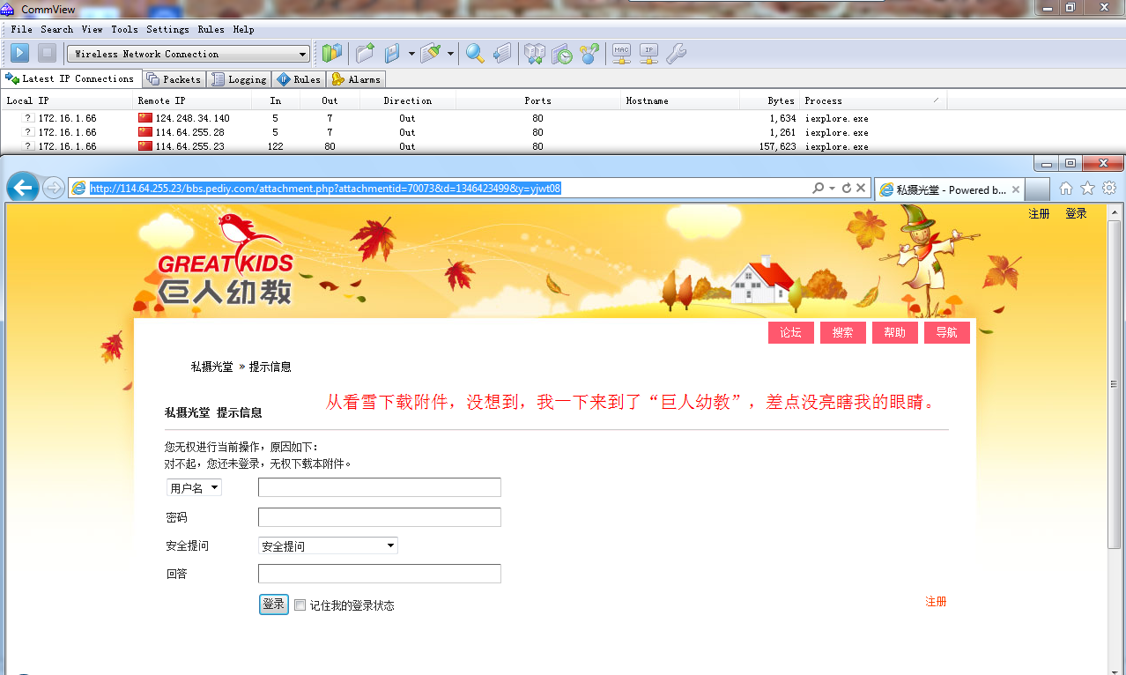Viewport: 1126px width, 675px height.
Task: Expand the save icon dropdown arrow
Action: [411, 54]
